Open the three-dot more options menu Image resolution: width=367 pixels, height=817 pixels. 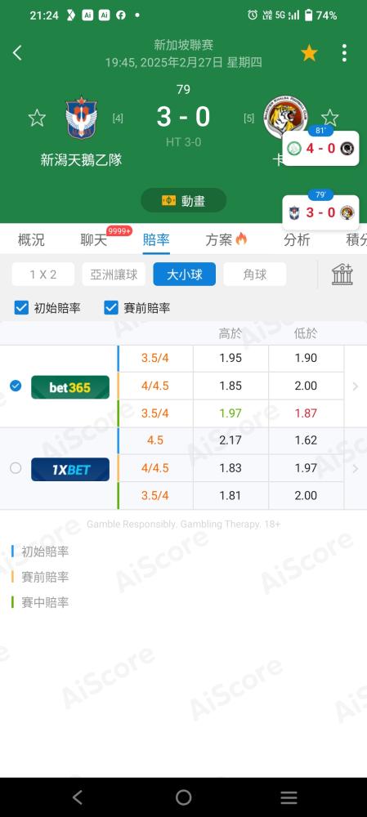[x=344, y=52]
